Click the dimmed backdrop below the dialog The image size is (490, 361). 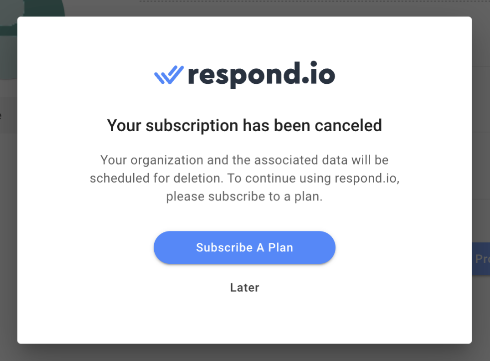245,353
